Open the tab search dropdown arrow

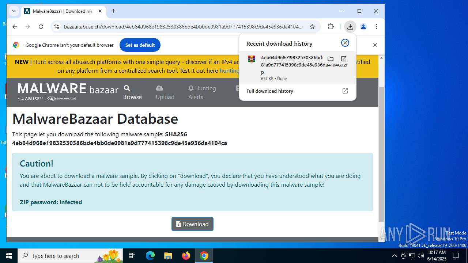(x=14, y=11)
